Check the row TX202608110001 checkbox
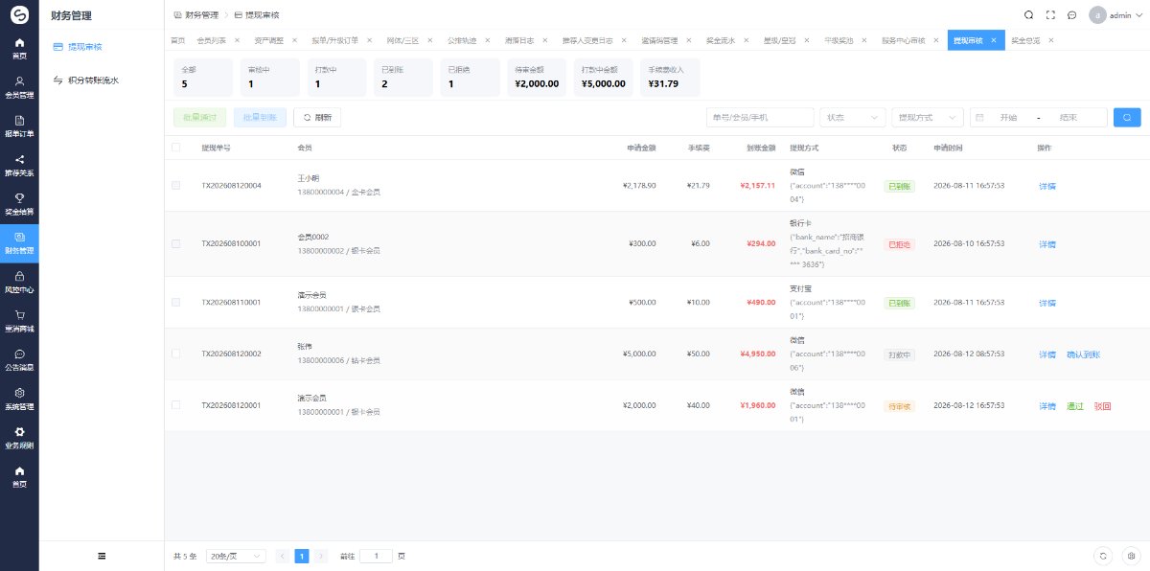This screenshot has height=571, width=1150. click(175, 303)
